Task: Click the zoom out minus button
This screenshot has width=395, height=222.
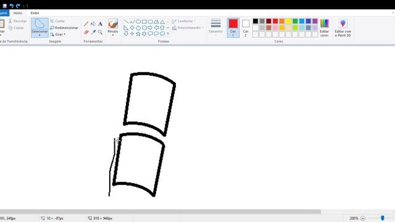Action: click(x=363, y=218)
